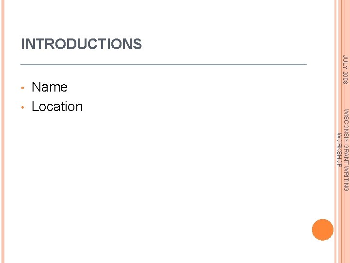Click the letter L in Location
This screenshot has height=263, width=350.
tap(35, 107)
